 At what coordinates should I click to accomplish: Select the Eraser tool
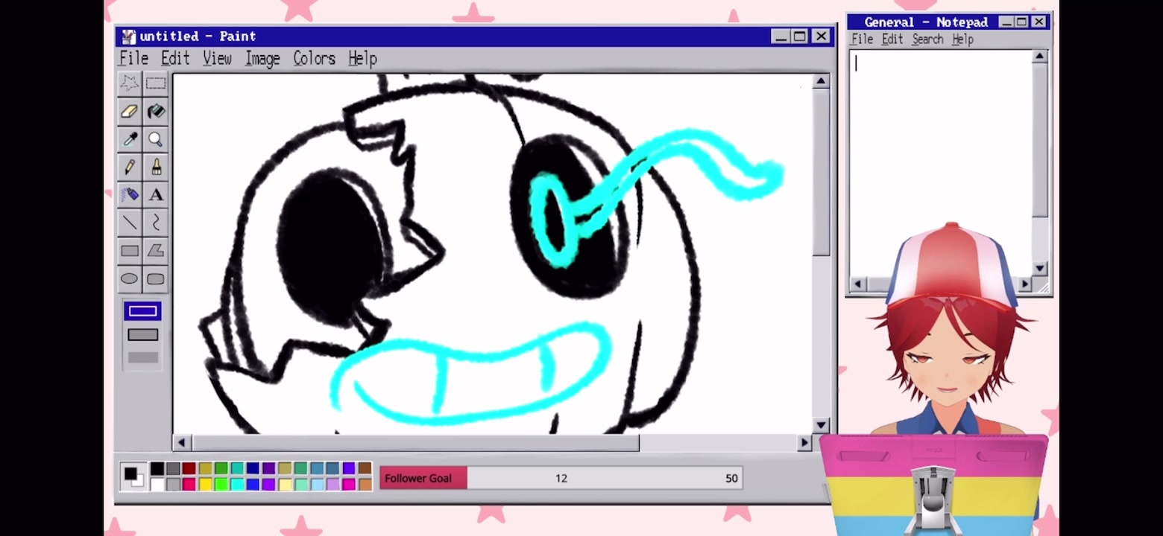(130, 112)
